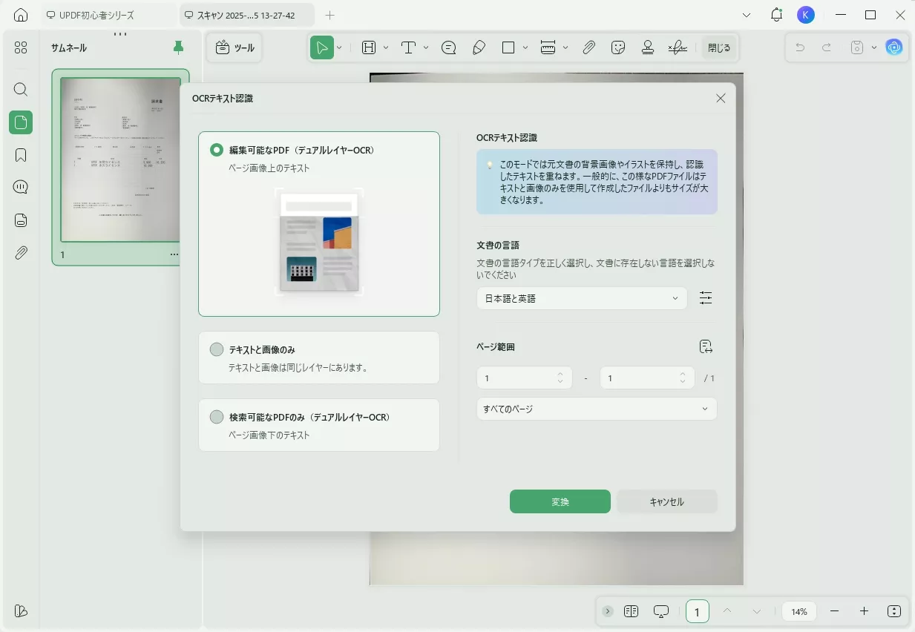The image size is (915, 632).
Task: Open the page layout view icon
Action: point(632,611)
